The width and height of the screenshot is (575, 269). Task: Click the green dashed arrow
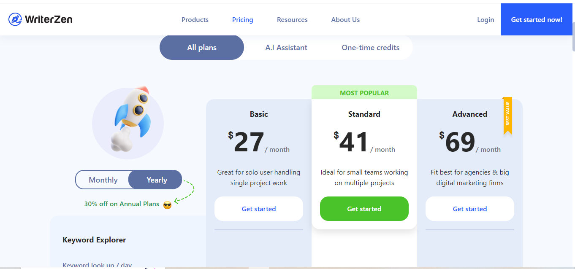pyautogui.click(x=184, y=192)
